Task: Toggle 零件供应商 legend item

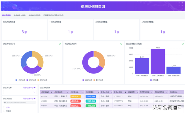Action: [x=98, y=80]
